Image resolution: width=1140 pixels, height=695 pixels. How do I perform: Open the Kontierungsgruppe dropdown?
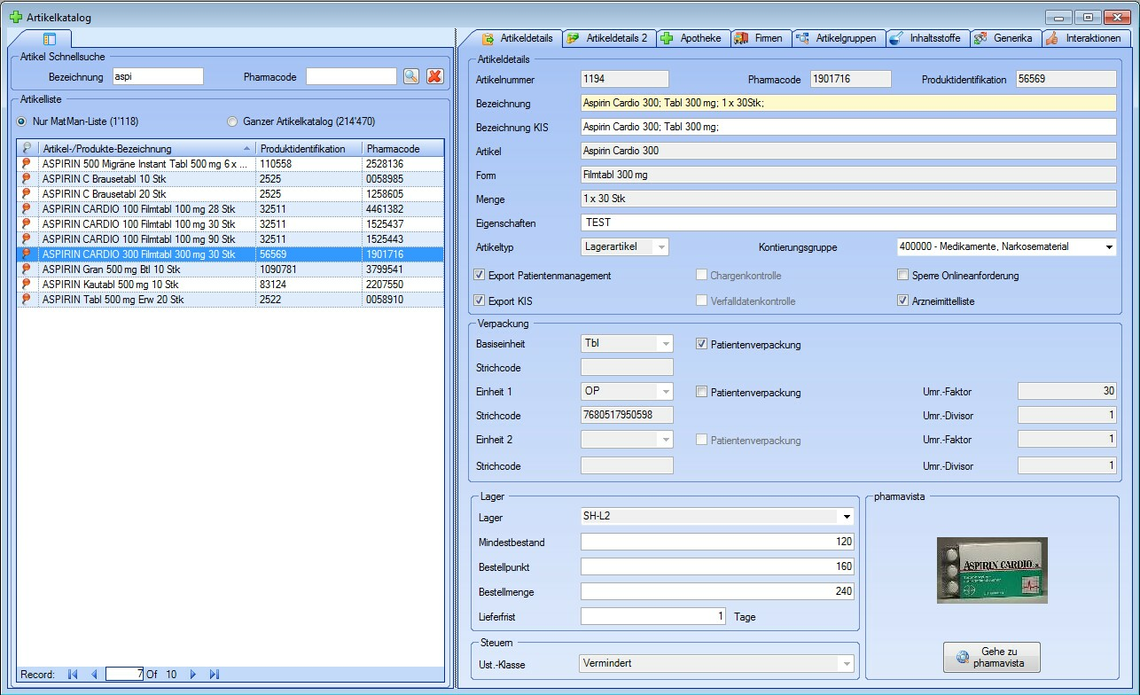(x=1109, y=247)
